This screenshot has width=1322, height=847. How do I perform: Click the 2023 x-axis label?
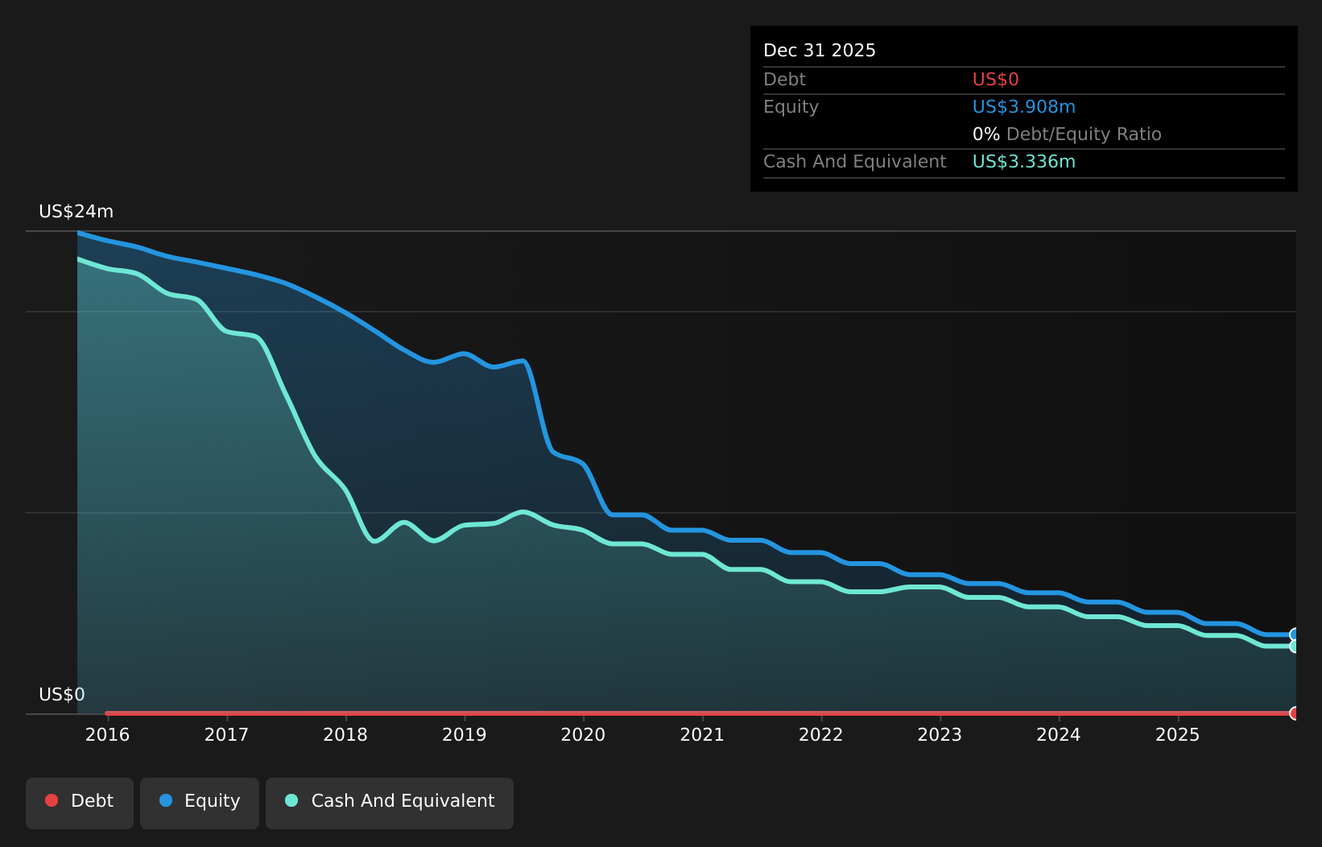(940, 734)
